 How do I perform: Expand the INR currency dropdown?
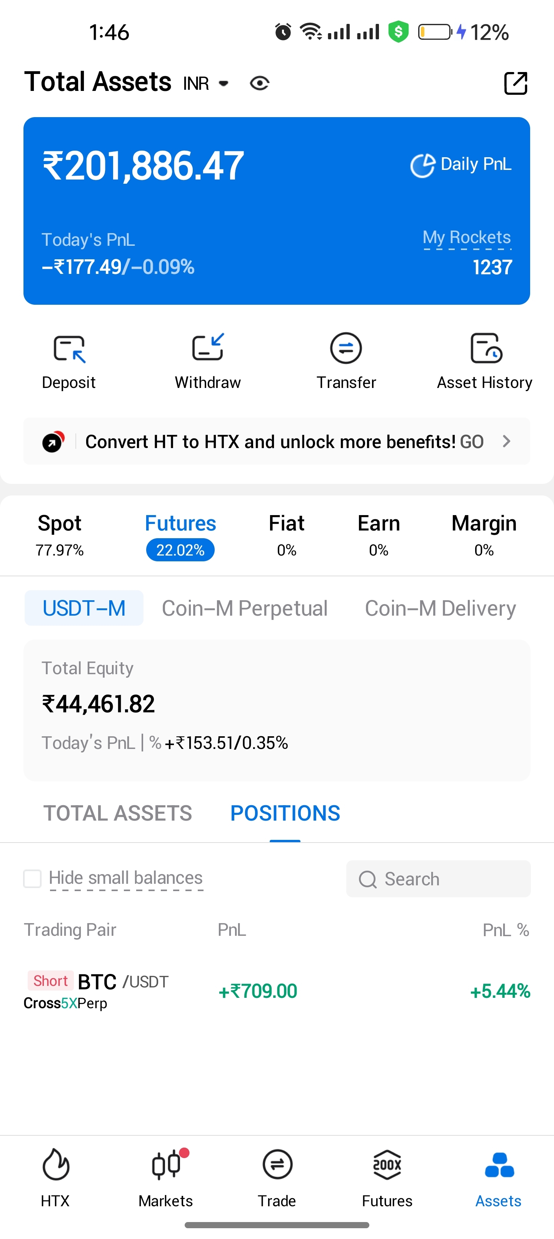tap(206, 84)
